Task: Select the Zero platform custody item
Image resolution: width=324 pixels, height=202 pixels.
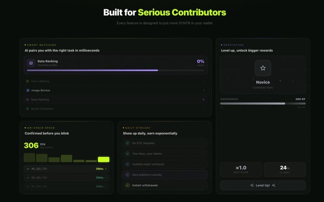Action: coord(164,175)
